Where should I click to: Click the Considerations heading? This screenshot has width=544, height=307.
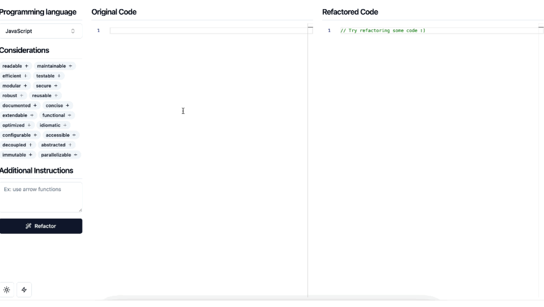click(x=24, y=50)
